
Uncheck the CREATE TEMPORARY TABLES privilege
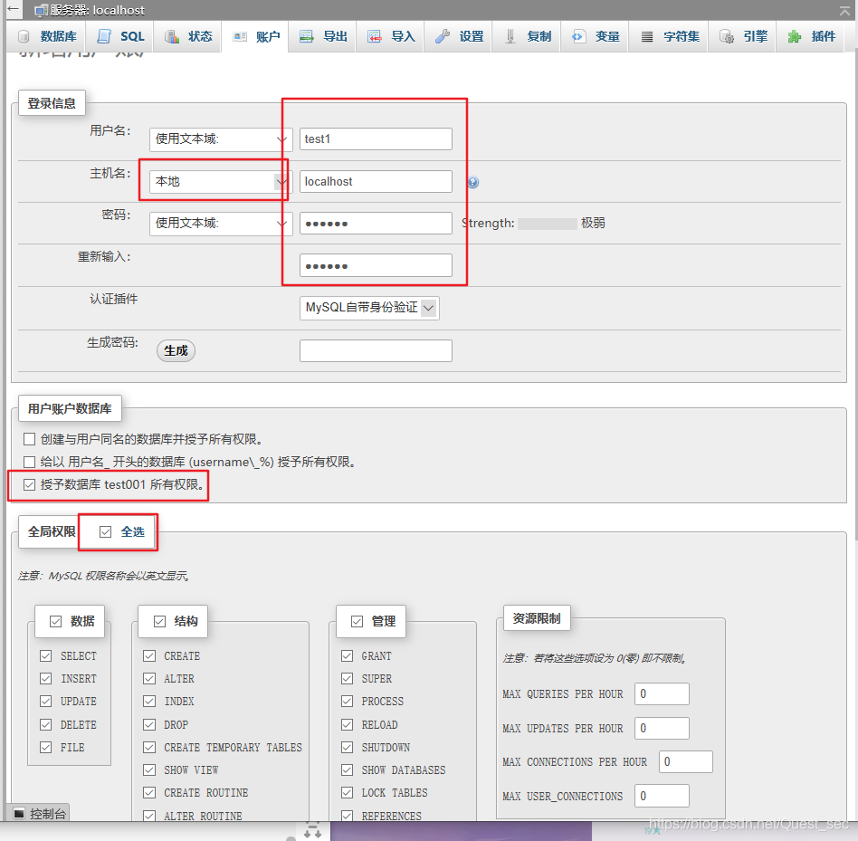coord(149,747)
